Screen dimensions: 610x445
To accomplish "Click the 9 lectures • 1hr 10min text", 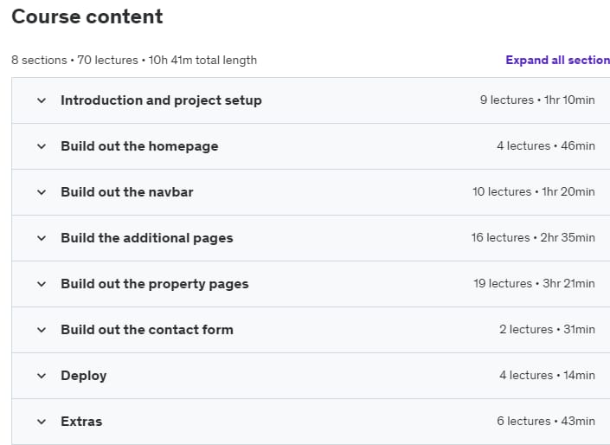I will (x=537, y=100).
